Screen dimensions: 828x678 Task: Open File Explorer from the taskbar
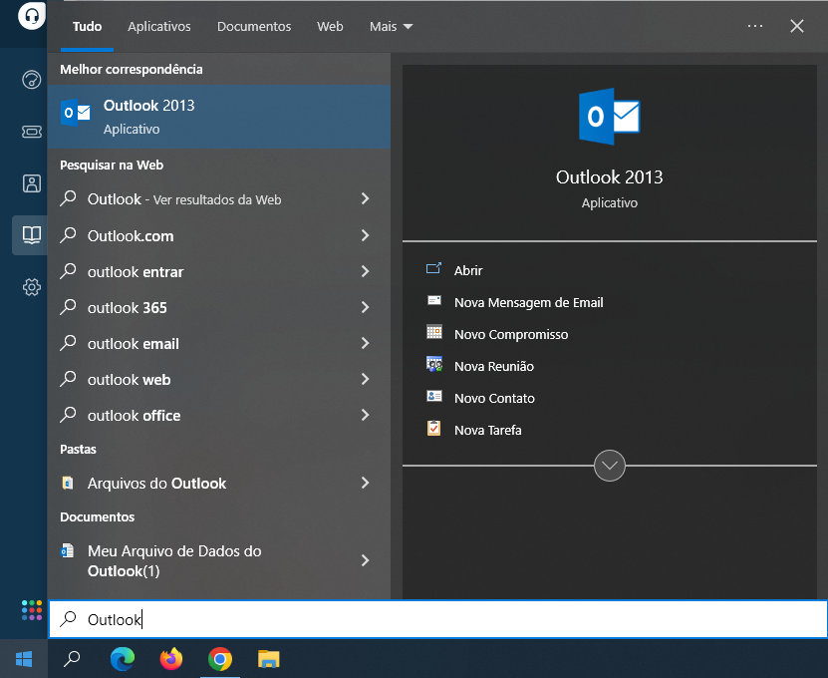point(269,659)
